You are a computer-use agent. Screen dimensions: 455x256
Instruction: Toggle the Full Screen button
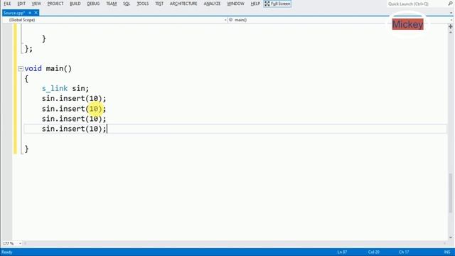[x=277, y=4]
